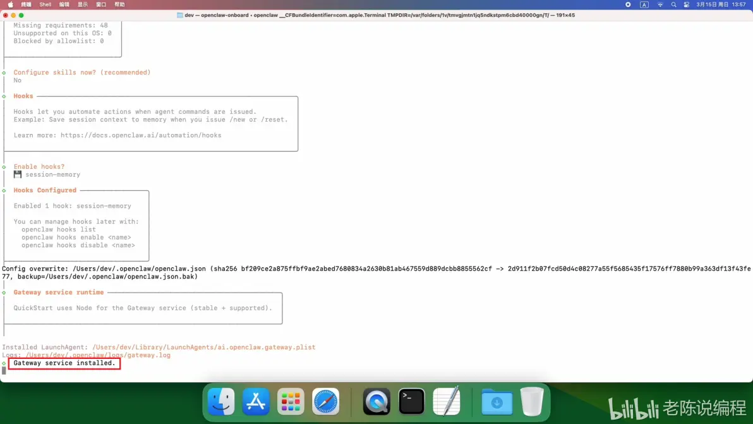Click the 'QuickStart uses Node' description line
Screen dimensions: 753x424
click(143, 308)
